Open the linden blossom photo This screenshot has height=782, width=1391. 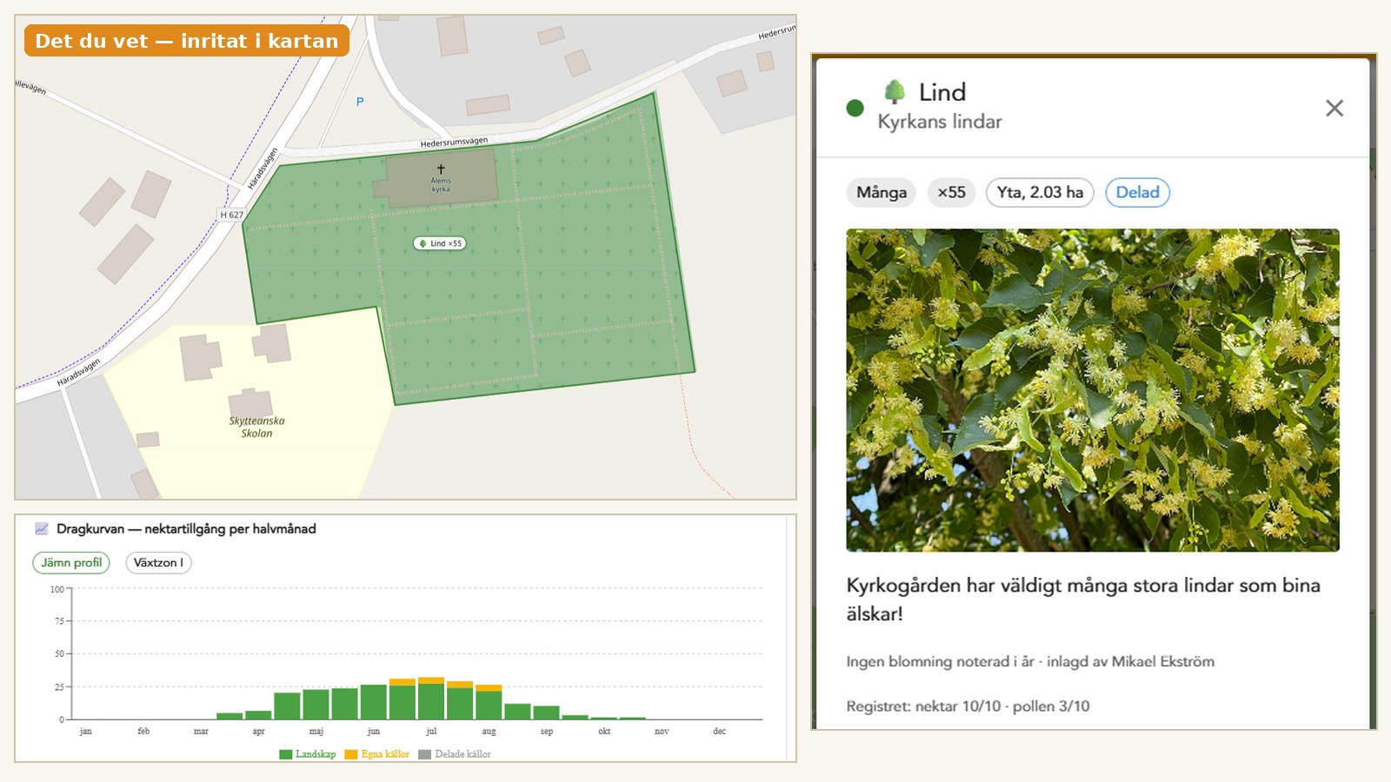(1093, 390)
